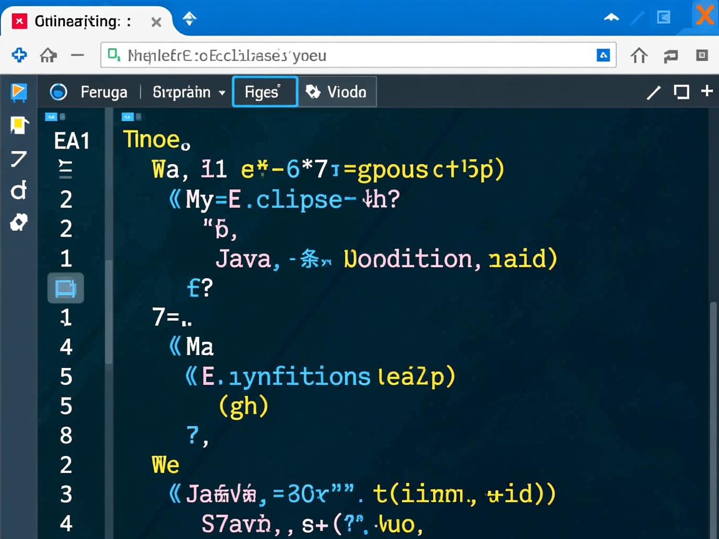The height and width of the screenshot is (539, 719).
Task: Click the diagonal pencil edit icon
Action: (653, 92)
